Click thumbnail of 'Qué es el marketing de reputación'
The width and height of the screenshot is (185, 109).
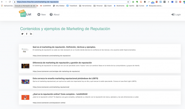coord(25,50)
